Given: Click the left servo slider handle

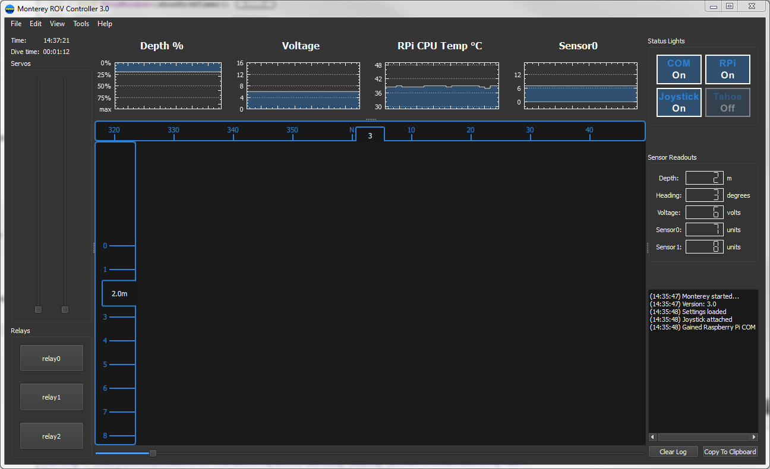Looking at the screenshot, I should point(39,310).
